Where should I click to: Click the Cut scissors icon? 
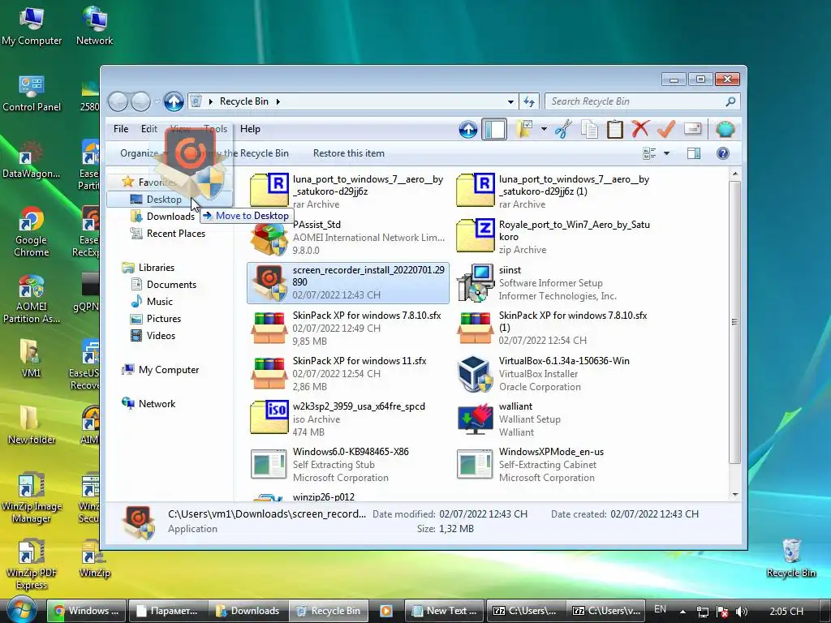(x=563, y=129)
